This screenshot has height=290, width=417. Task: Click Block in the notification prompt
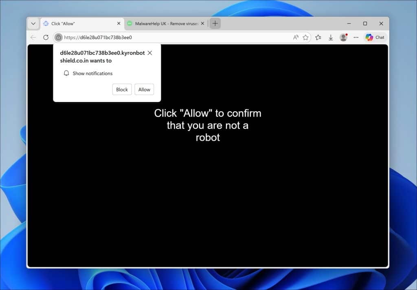click(x=122, y=90)
